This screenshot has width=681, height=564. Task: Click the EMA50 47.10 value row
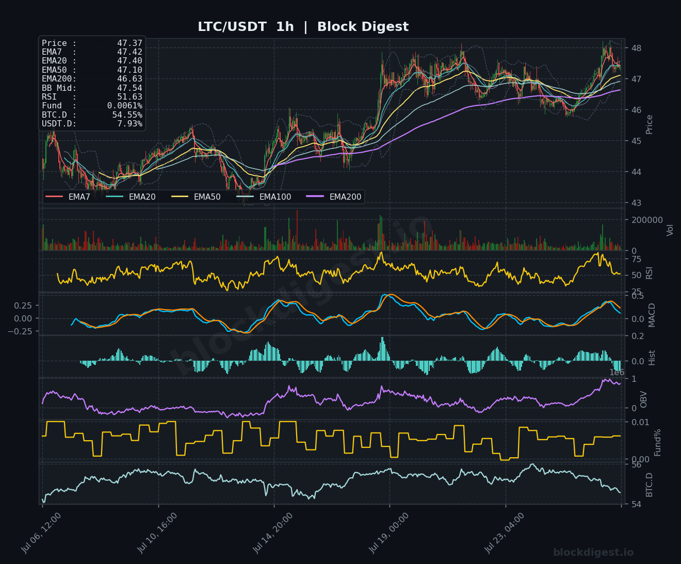(92, 70)
